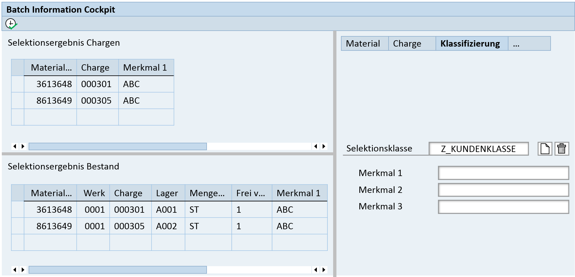Select row 8613649 in Chargen table via row selector
This screenshot has height=277, width=575.
(18, 101)
